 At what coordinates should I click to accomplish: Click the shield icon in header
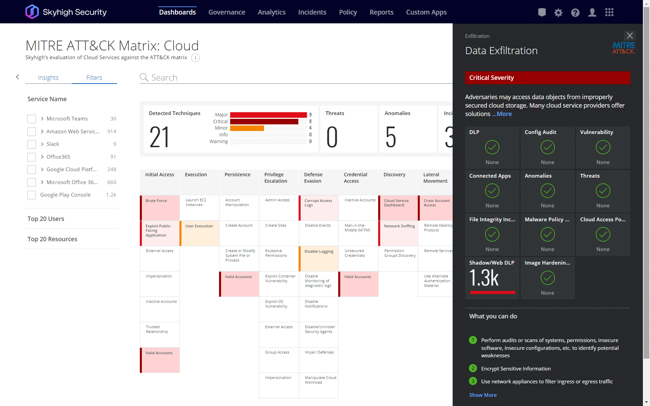pos(542,13)
